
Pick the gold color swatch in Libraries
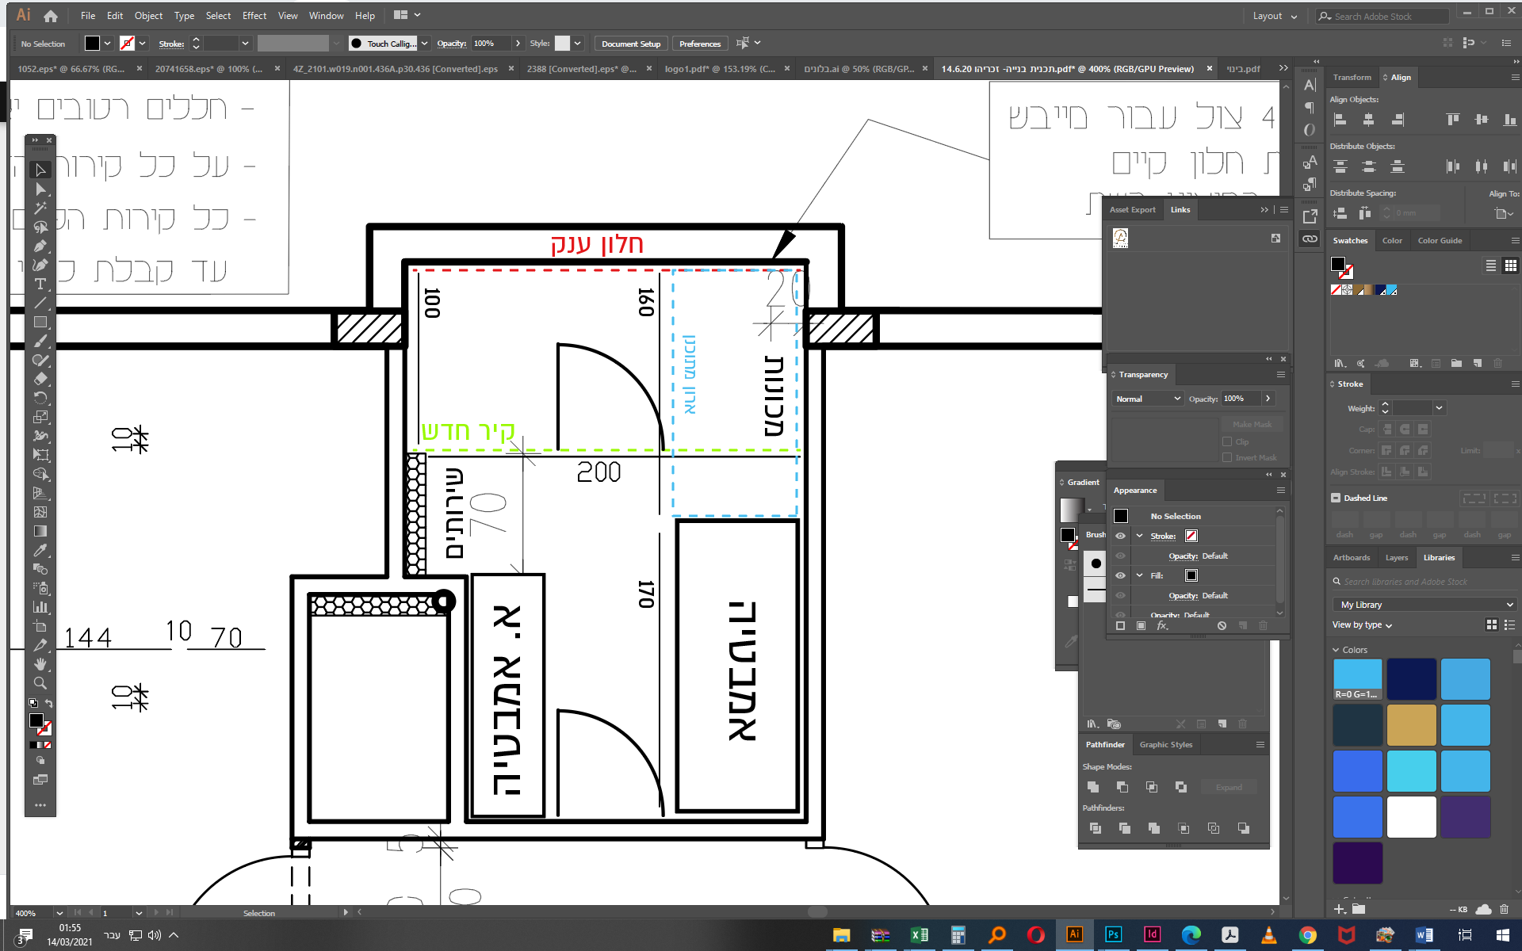pos(1411,725)
